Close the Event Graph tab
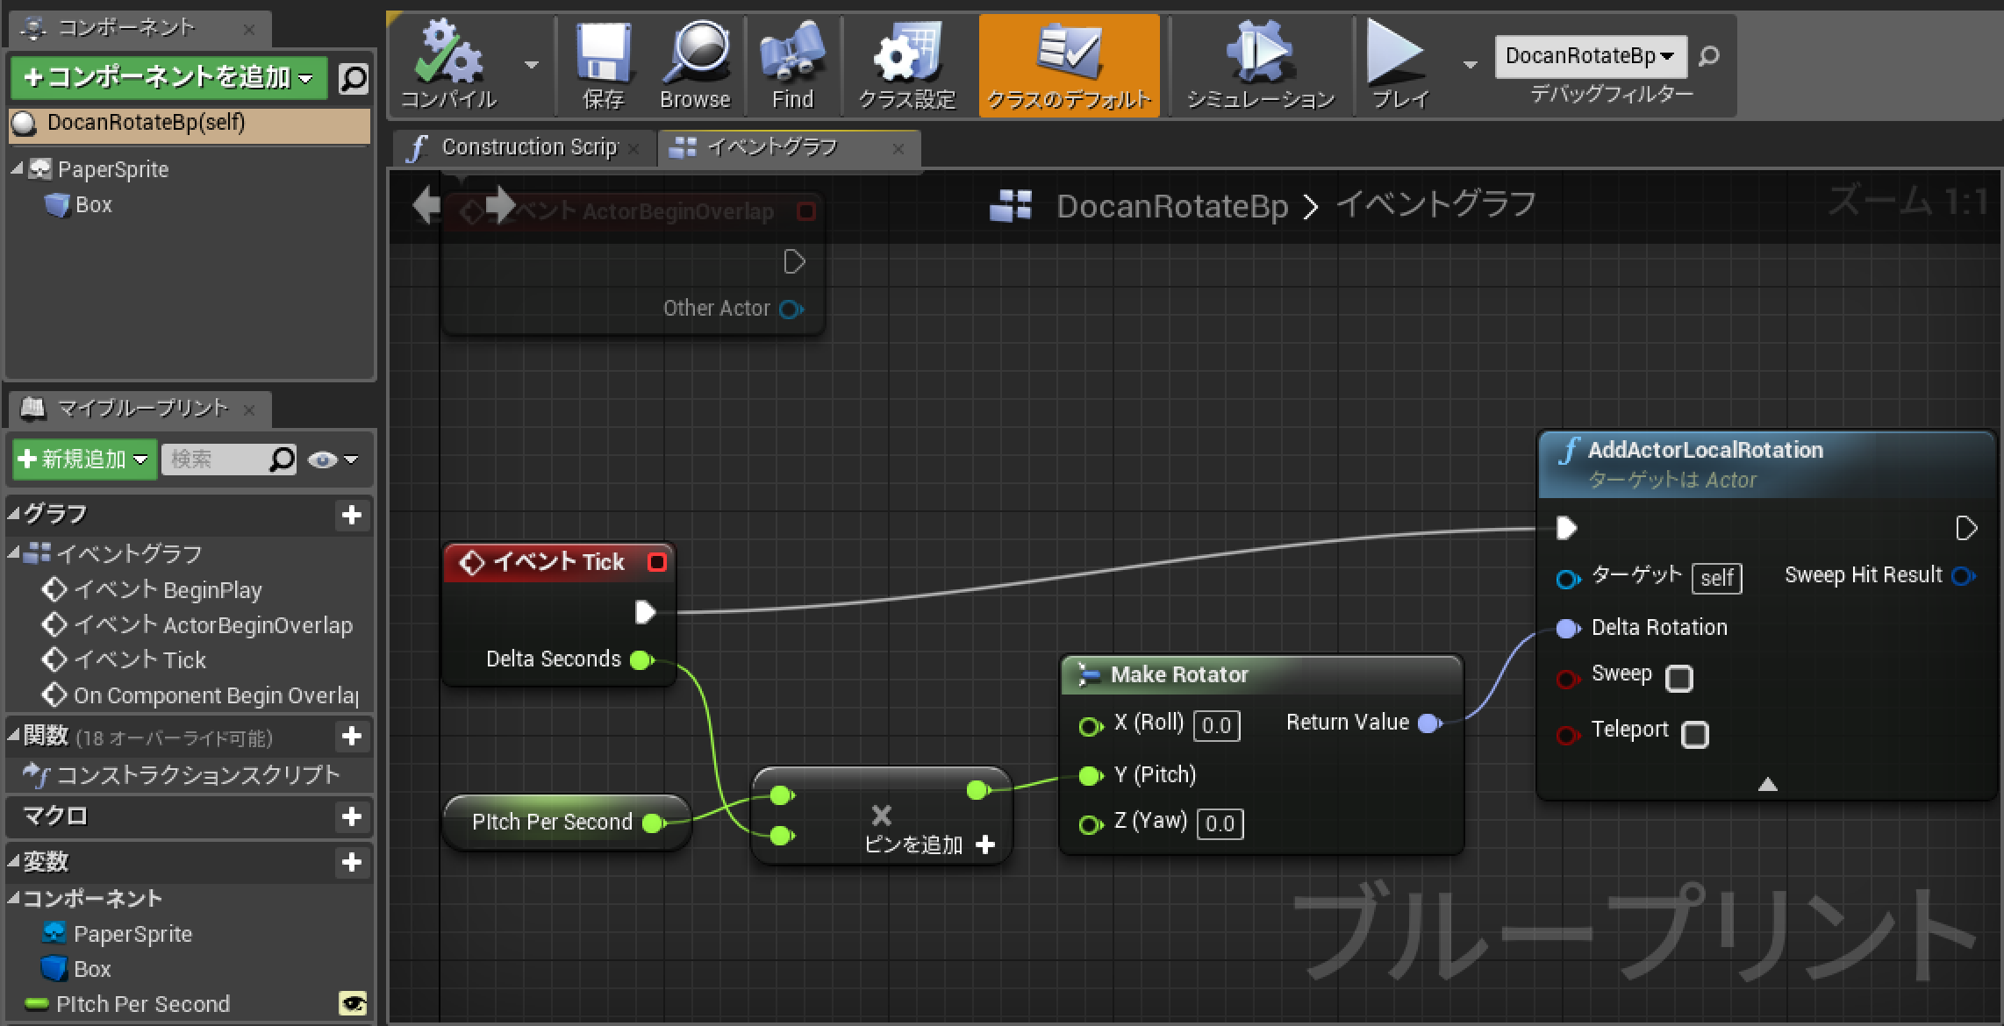This screenshot has width=2004, height=1026. (898, 149)
